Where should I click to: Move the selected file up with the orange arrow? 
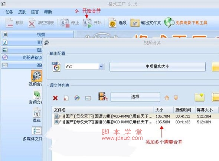pos(167,98)
